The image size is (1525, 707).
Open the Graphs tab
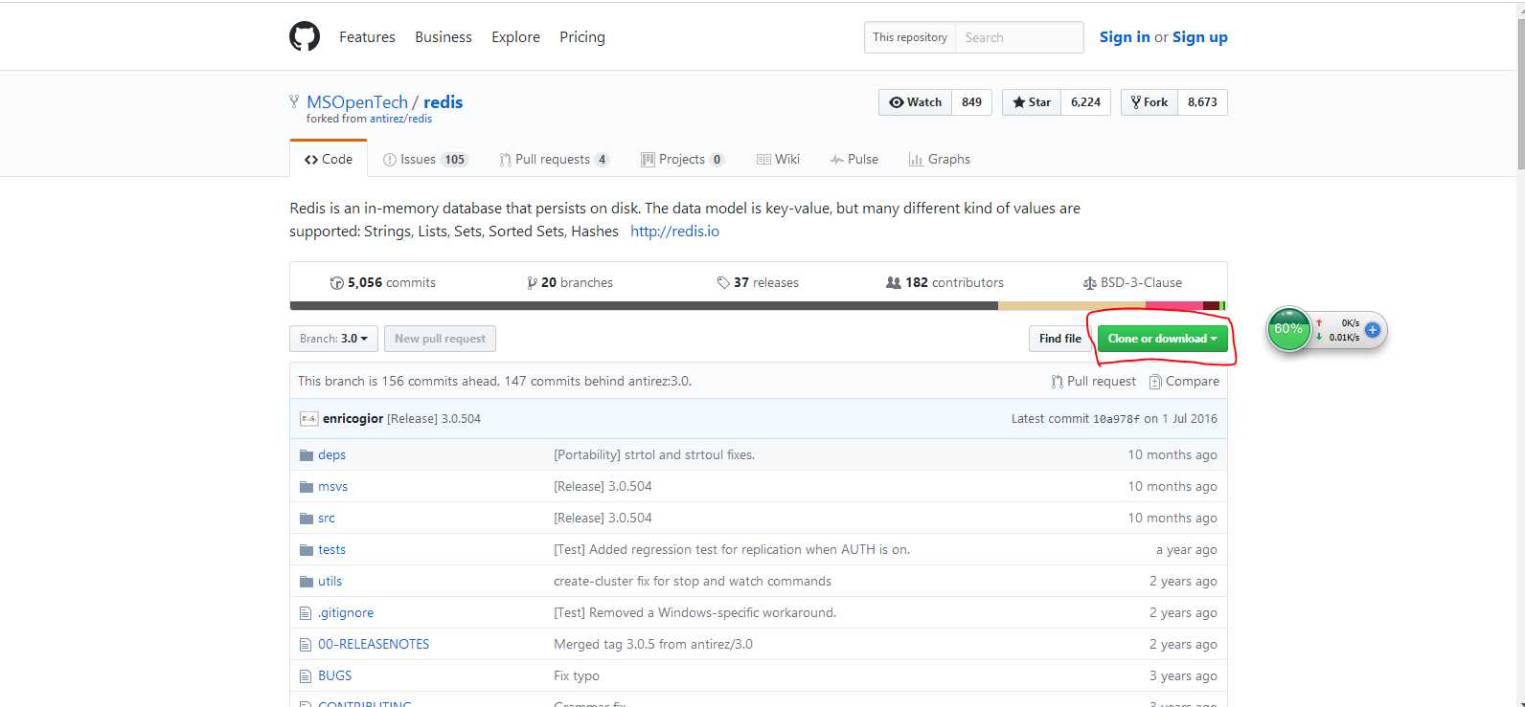pyautogui.click(x=940, y=159)
